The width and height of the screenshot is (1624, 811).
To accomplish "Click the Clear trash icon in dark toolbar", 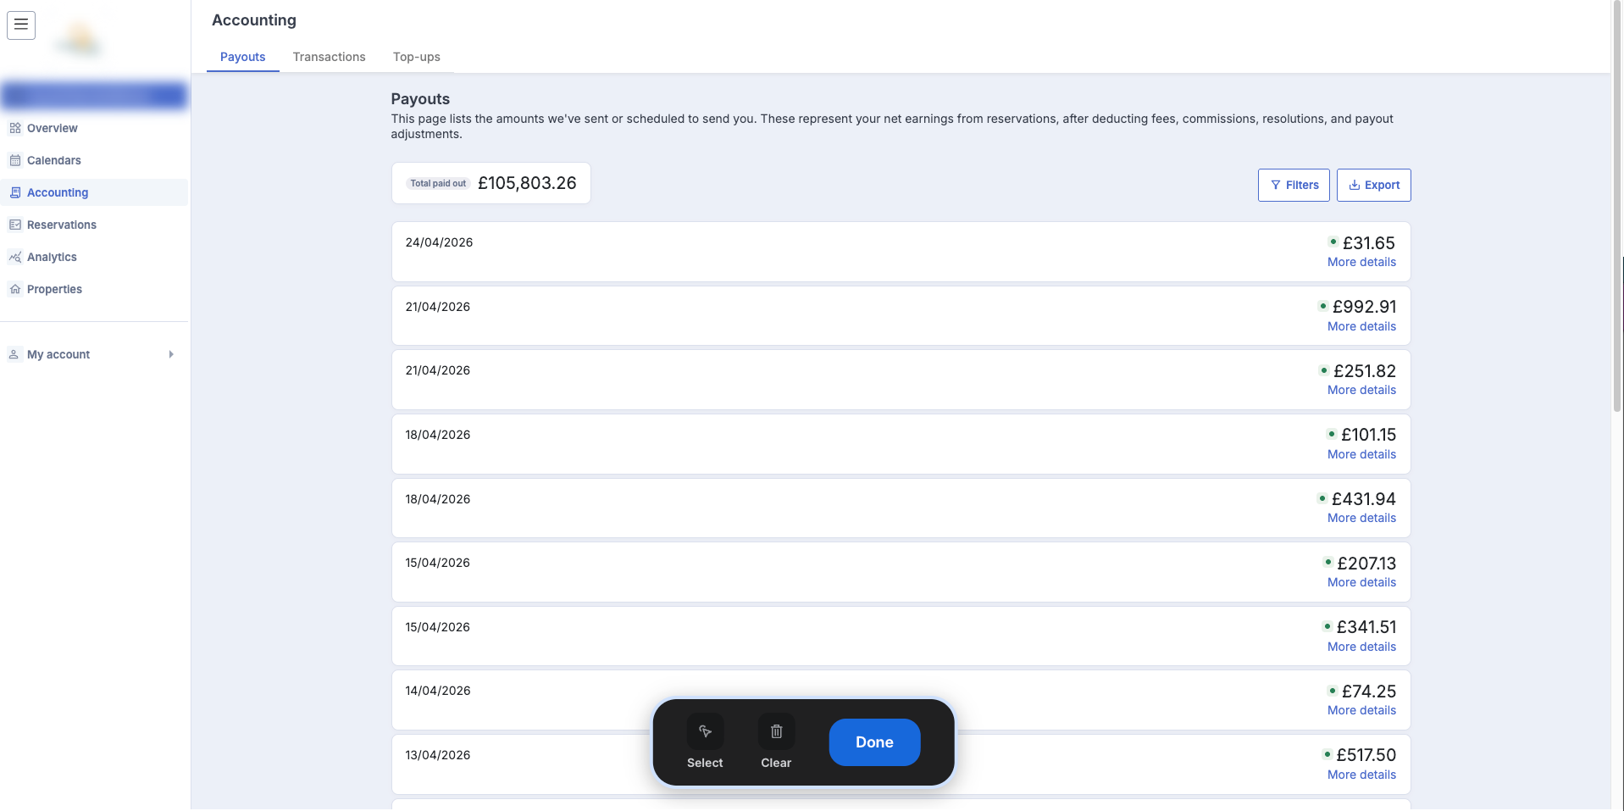I will click(x=775, y=731).
